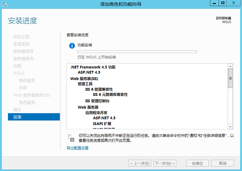
Task: Click the installation progress bar
Action: (137, 52)
